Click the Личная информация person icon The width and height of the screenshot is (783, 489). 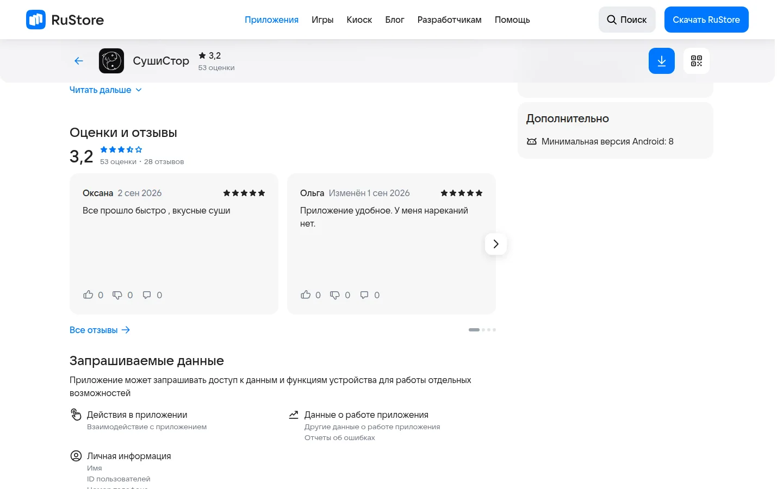click(x=76, y=456)
